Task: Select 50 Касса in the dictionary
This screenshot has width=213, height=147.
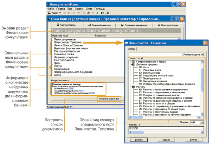Action: click(x=144, y=67)
